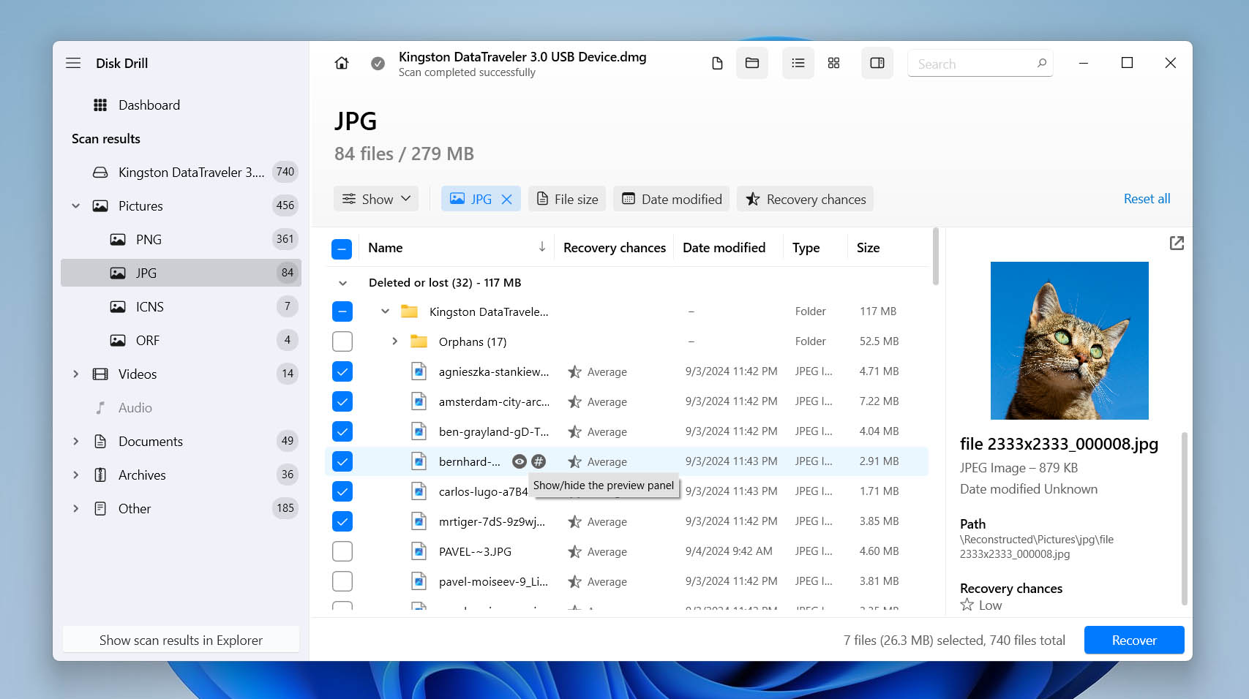Check the PAVEL-~3.JPG file checkbox
The image size is (1249, 699).
[x=342, y=551]
